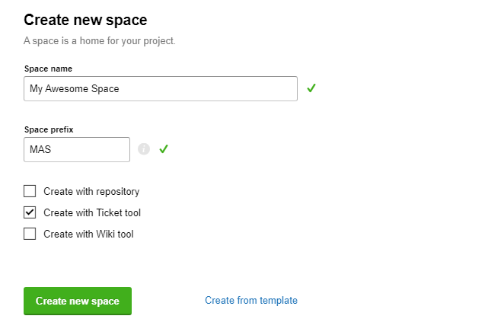Click the "Create with Wiki tool" label text

[88, 234]
